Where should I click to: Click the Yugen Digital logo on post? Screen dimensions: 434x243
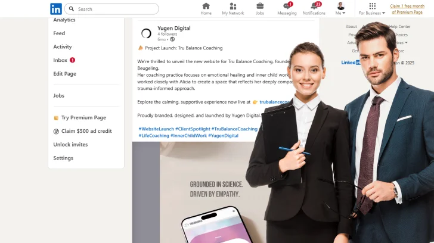[146, 33]
